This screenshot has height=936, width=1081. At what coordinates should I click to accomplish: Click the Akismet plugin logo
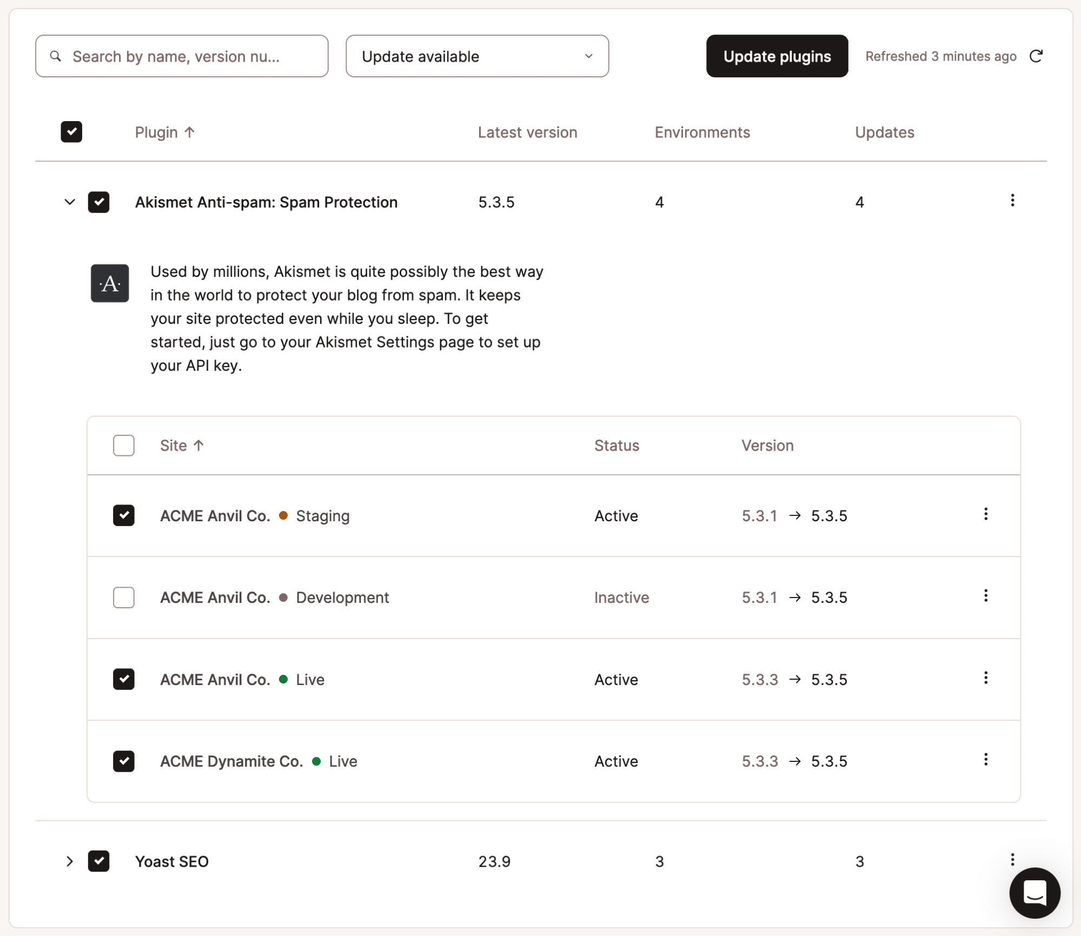110,283
